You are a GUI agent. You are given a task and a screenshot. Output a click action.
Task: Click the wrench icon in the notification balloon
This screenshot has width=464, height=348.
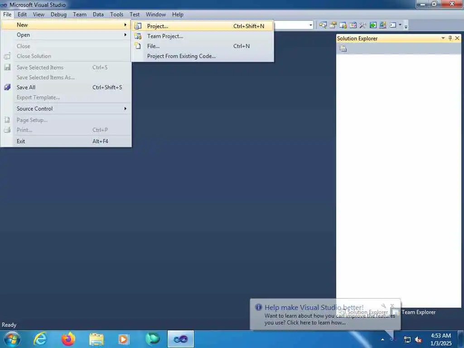[x=383, y=306]
